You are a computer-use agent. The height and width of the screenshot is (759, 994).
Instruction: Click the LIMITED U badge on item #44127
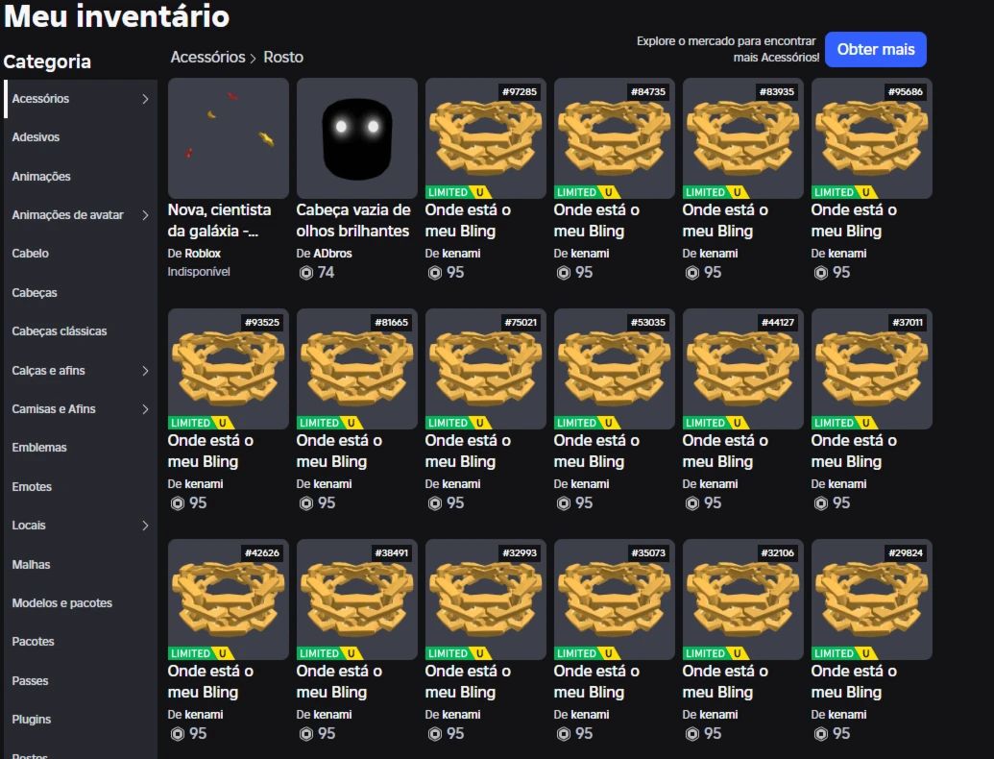(x=715, y=423)
